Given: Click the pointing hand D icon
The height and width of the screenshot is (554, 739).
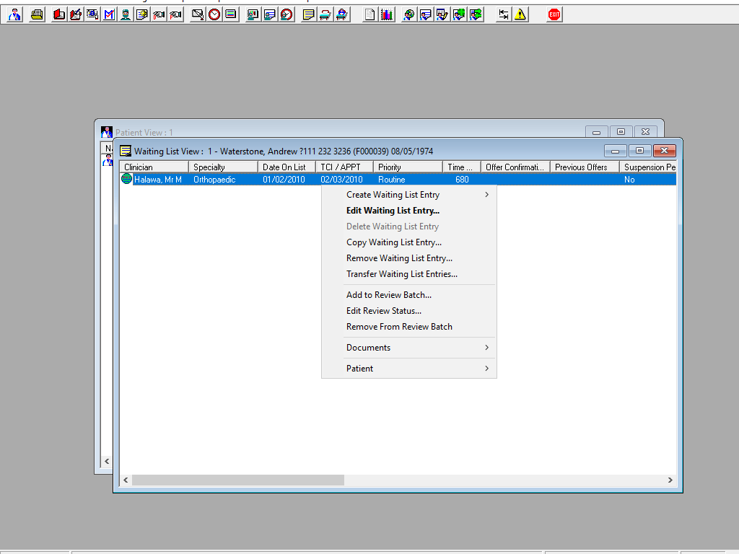Looking at the screenshot, I should pos(159,14).
